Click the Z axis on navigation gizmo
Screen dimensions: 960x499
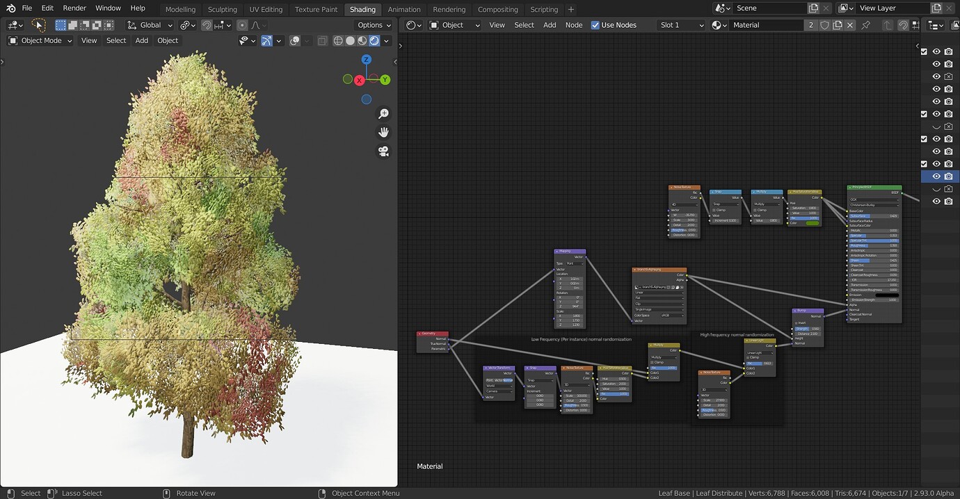pyautogui.click(x=367, y=60)
